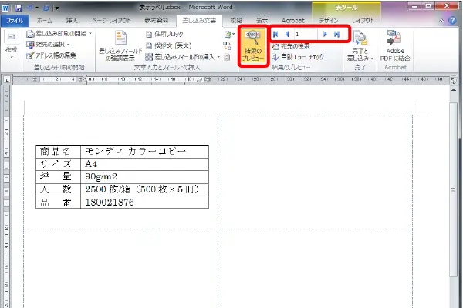Click the モンディ カラーコピー cell
The height and width of the screenshot is (308, 463).
(145, 152)
